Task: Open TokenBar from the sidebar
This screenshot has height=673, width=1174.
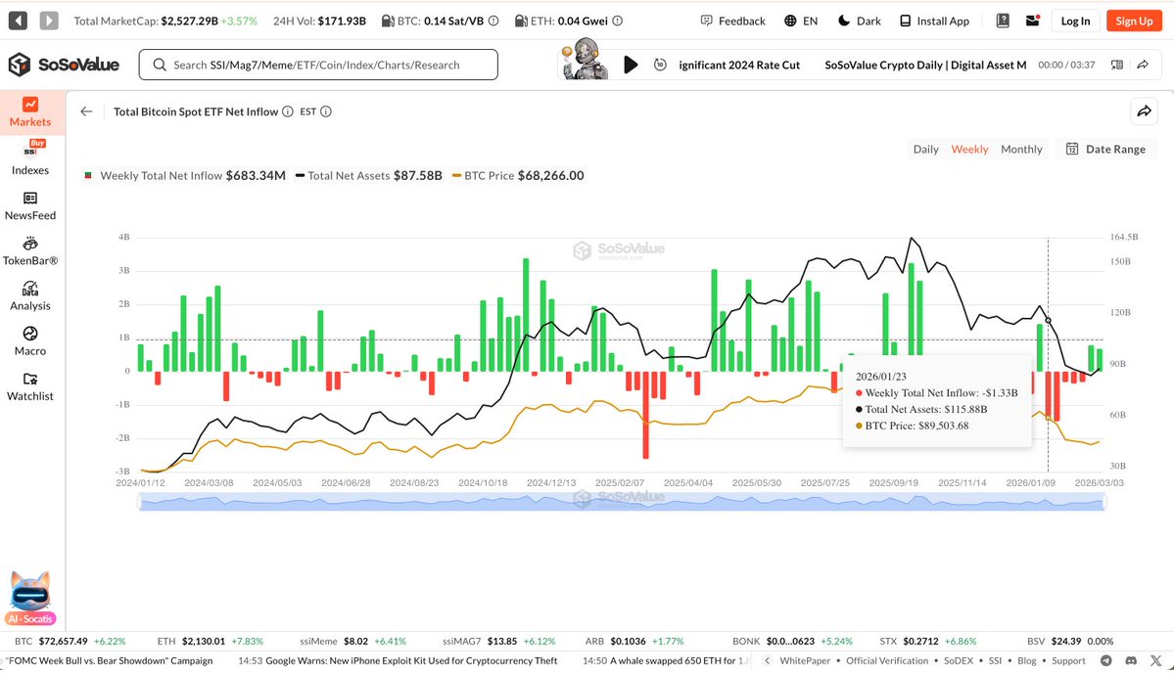Action: tap(30, 251)
